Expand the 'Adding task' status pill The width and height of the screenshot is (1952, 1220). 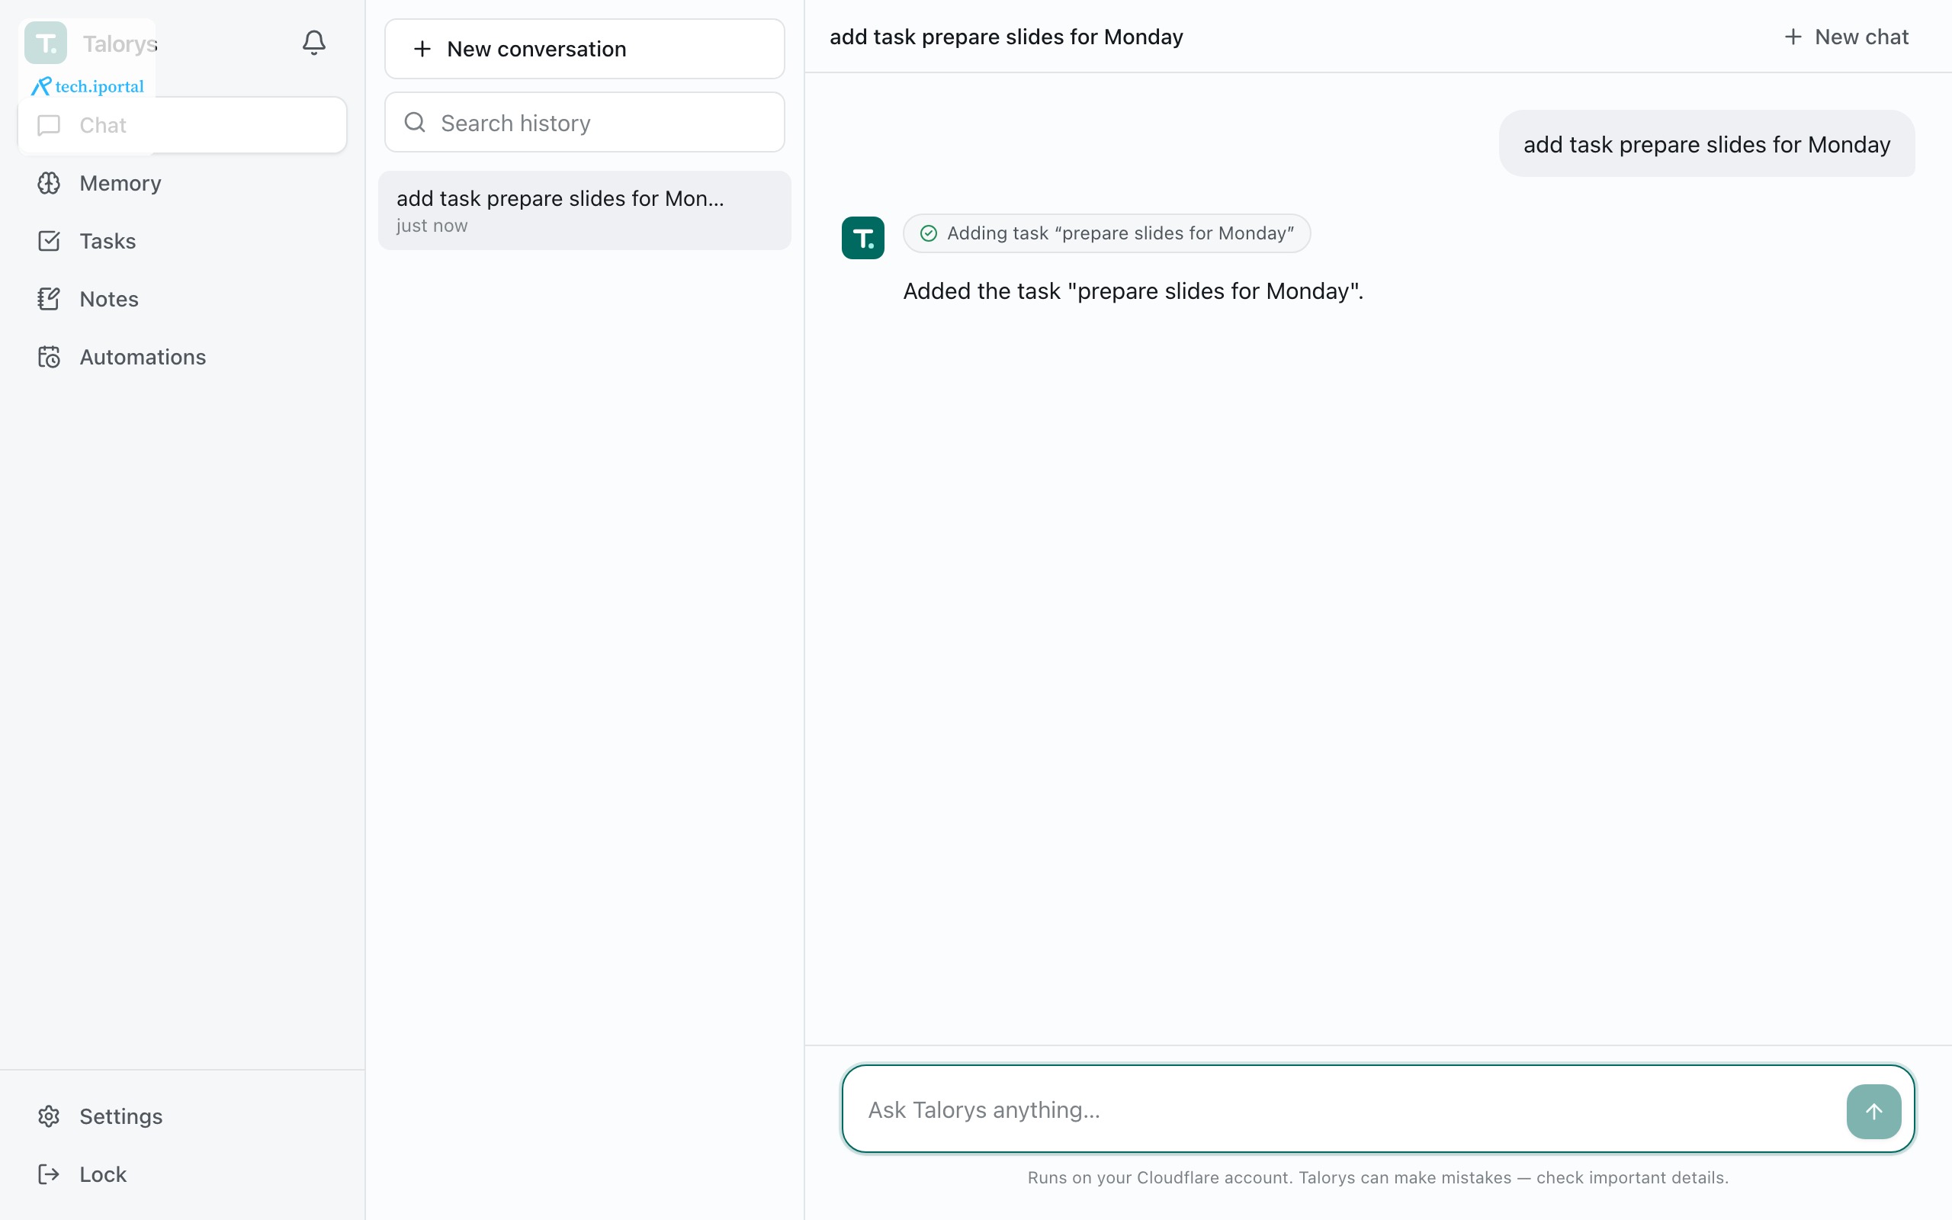(x=1106, y=233)
